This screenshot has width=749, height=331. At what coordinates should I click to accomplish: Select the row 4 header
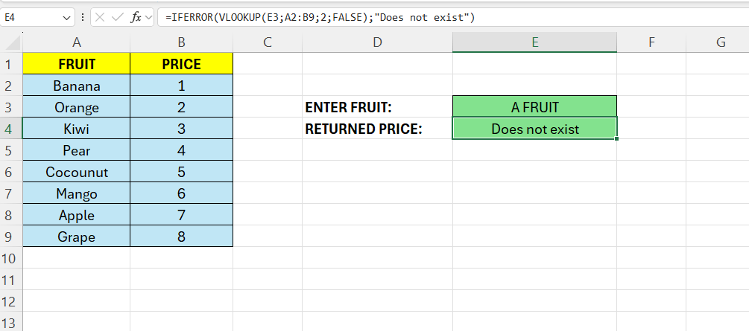[11, 129]
